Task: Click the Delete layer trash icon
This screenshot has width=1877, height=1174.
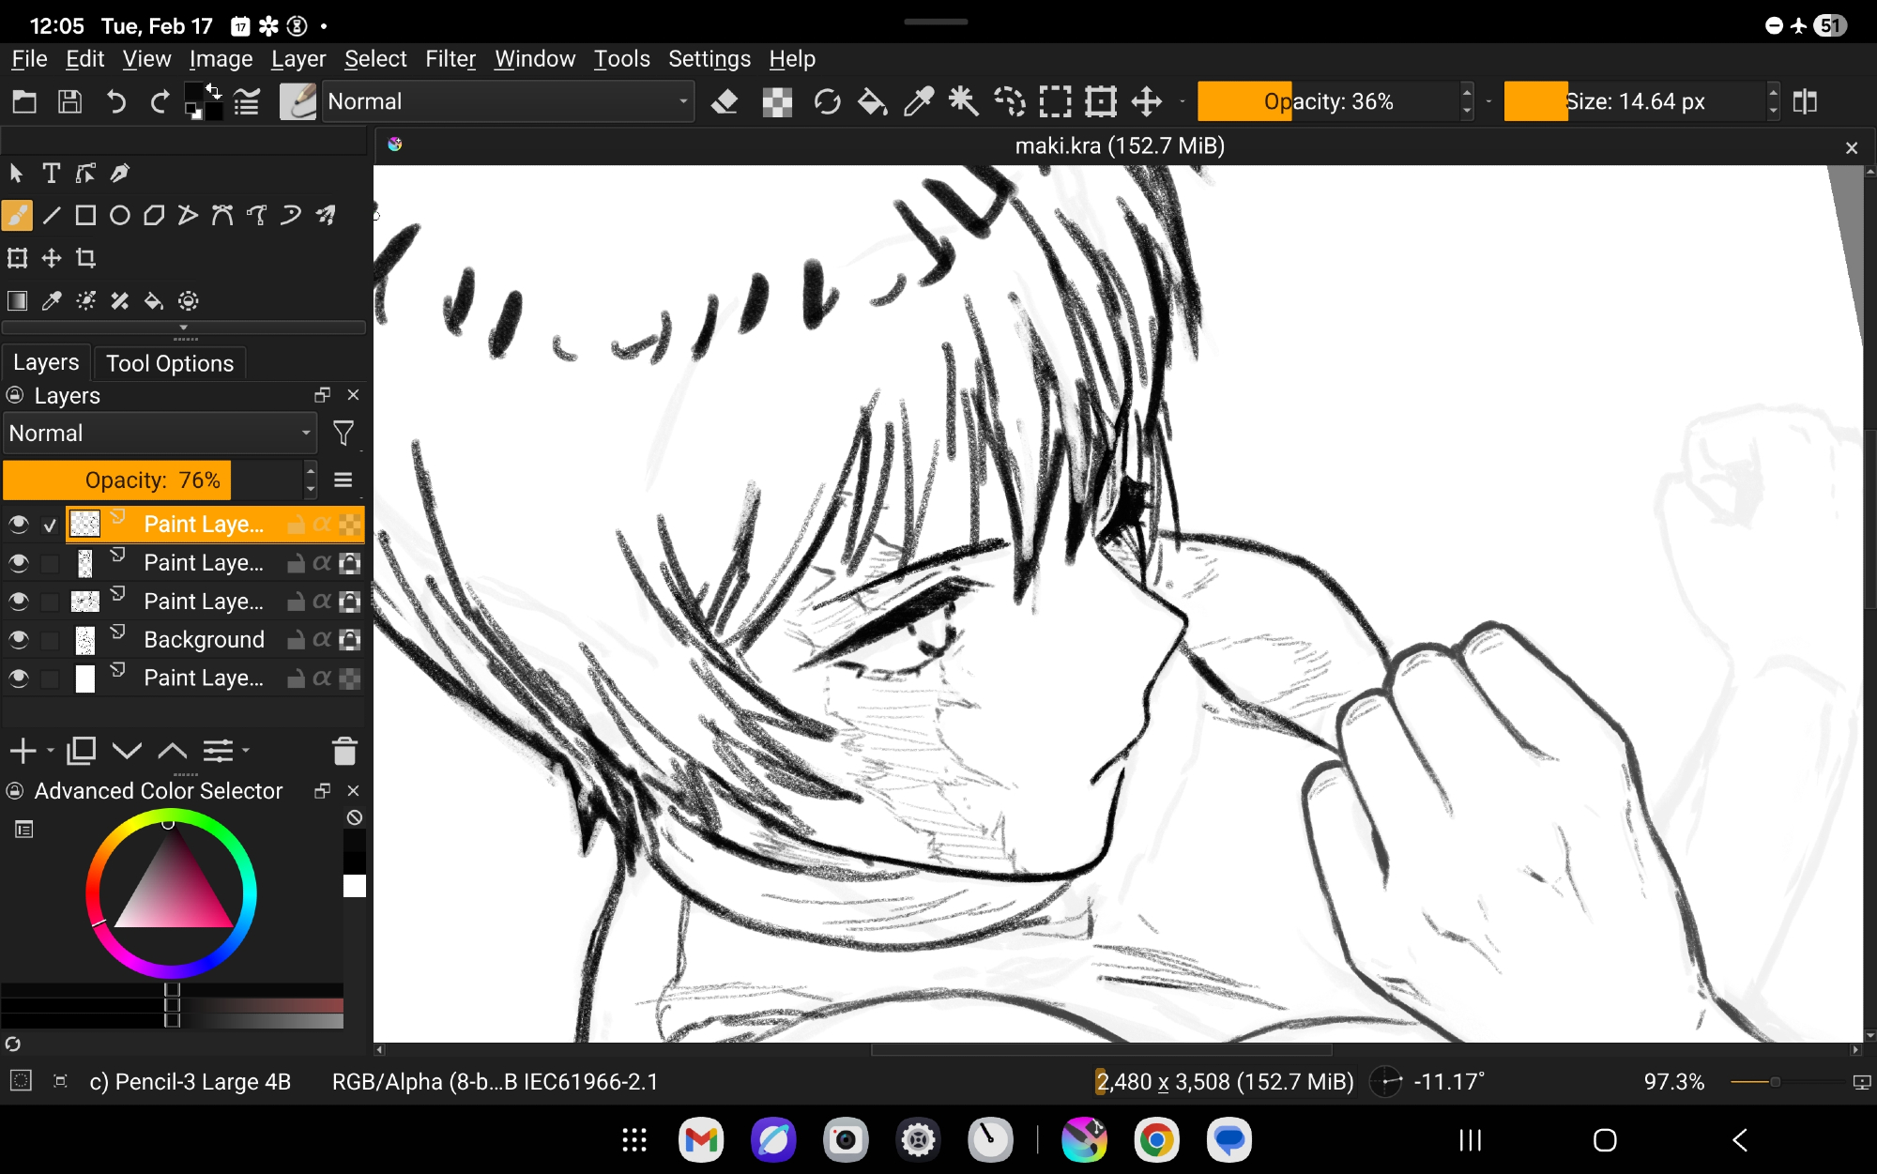Action: coord(344,751)
